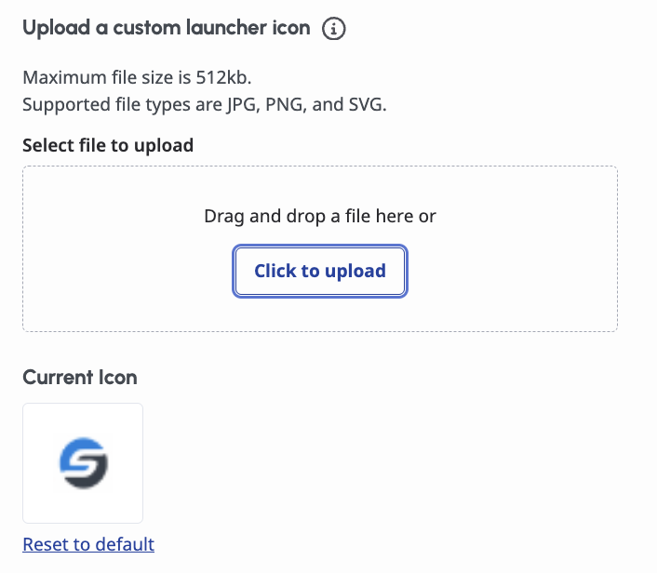
Task: Click the 'Supported file types' text line
Action: pos(205,104)
